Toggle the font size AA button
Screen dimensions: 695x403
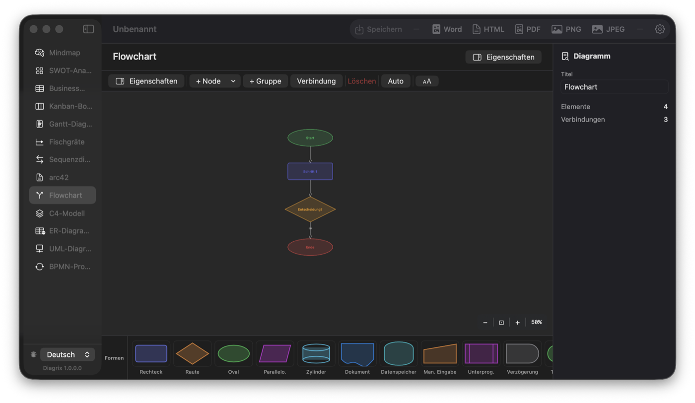pos(427,81)
